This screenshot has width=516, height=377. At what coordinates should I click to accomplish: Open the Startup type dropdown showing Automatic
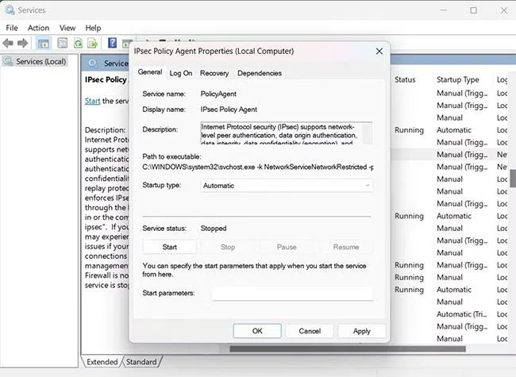(x=287, y=186)
